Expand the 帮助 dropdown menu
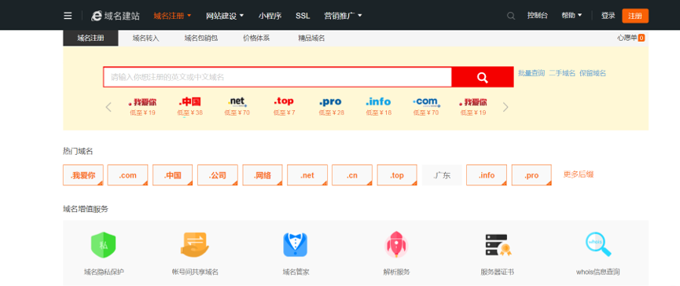The width and height of the screenshot is (680, 286). 572,15
